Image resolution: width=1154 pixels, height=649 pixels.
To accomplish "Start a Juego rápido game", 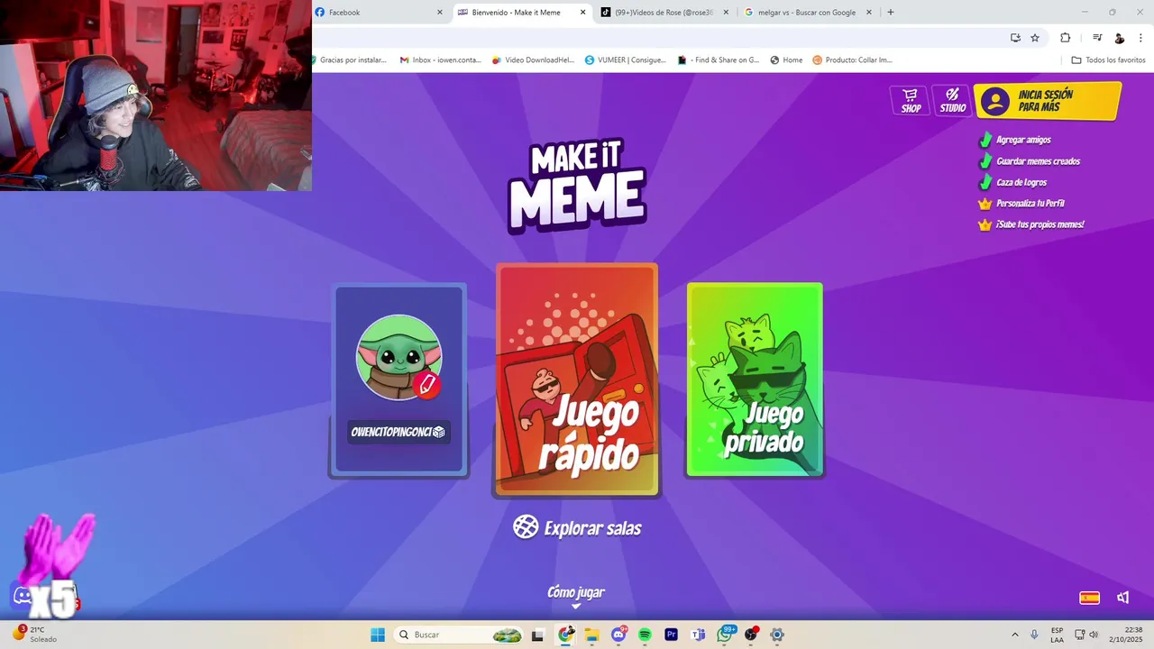I will point(577,379).
